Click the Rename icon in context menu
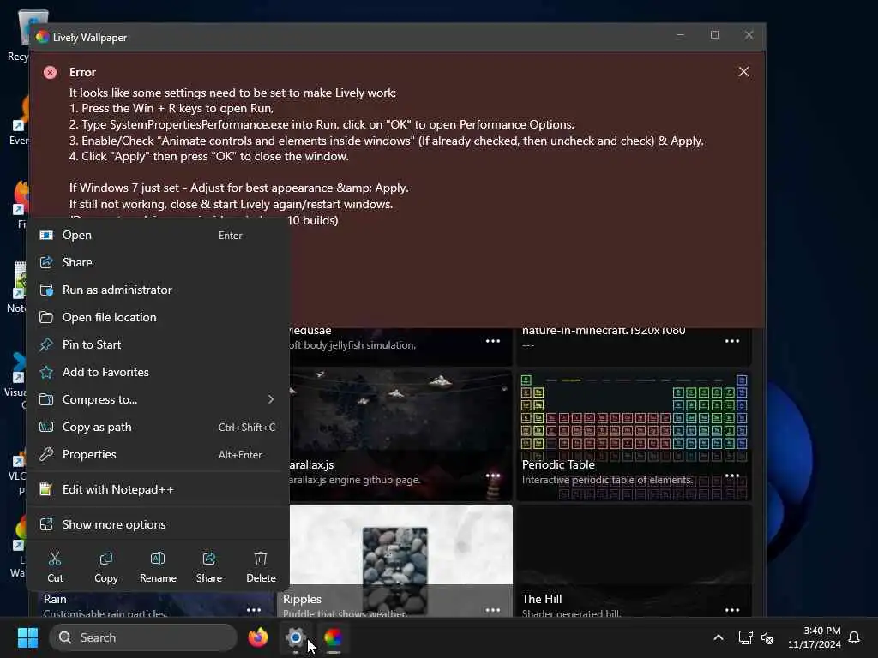The width and height of the screenshot is (878, 658). point(158,559)
